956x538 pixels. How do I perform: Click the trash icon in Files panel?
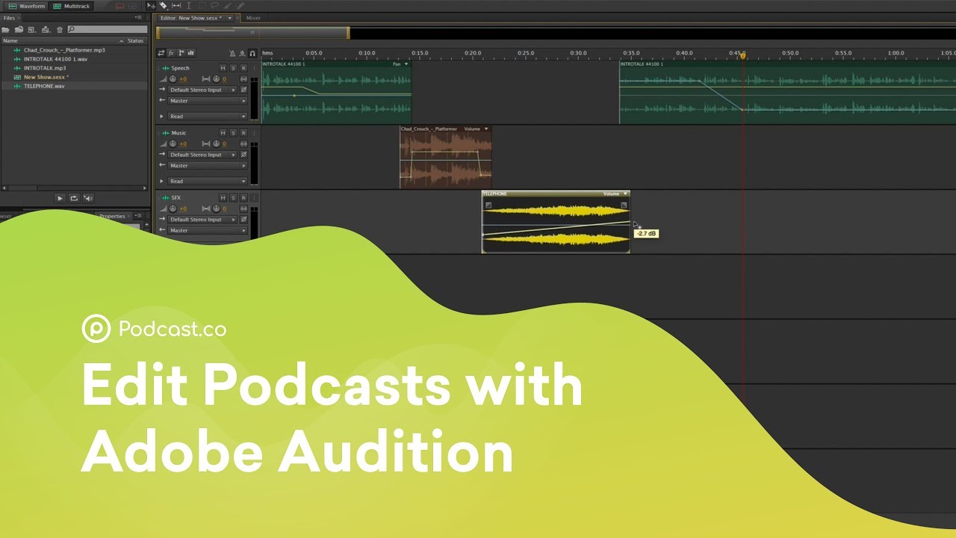pyautogui.click(x=59, y=29)
